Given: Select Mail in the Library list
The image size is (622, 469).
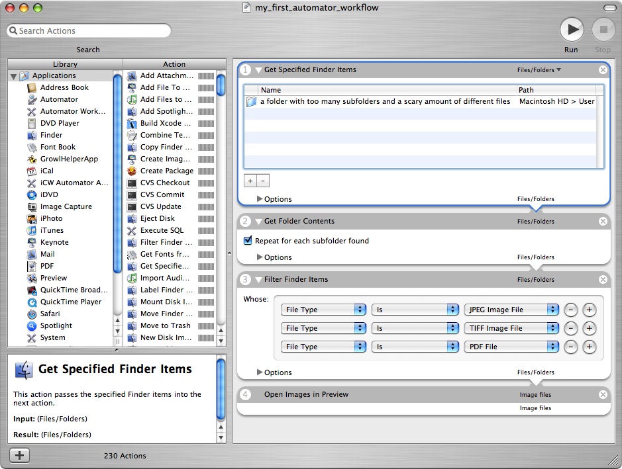Looking at the screenshot, I should click(47, 253).
